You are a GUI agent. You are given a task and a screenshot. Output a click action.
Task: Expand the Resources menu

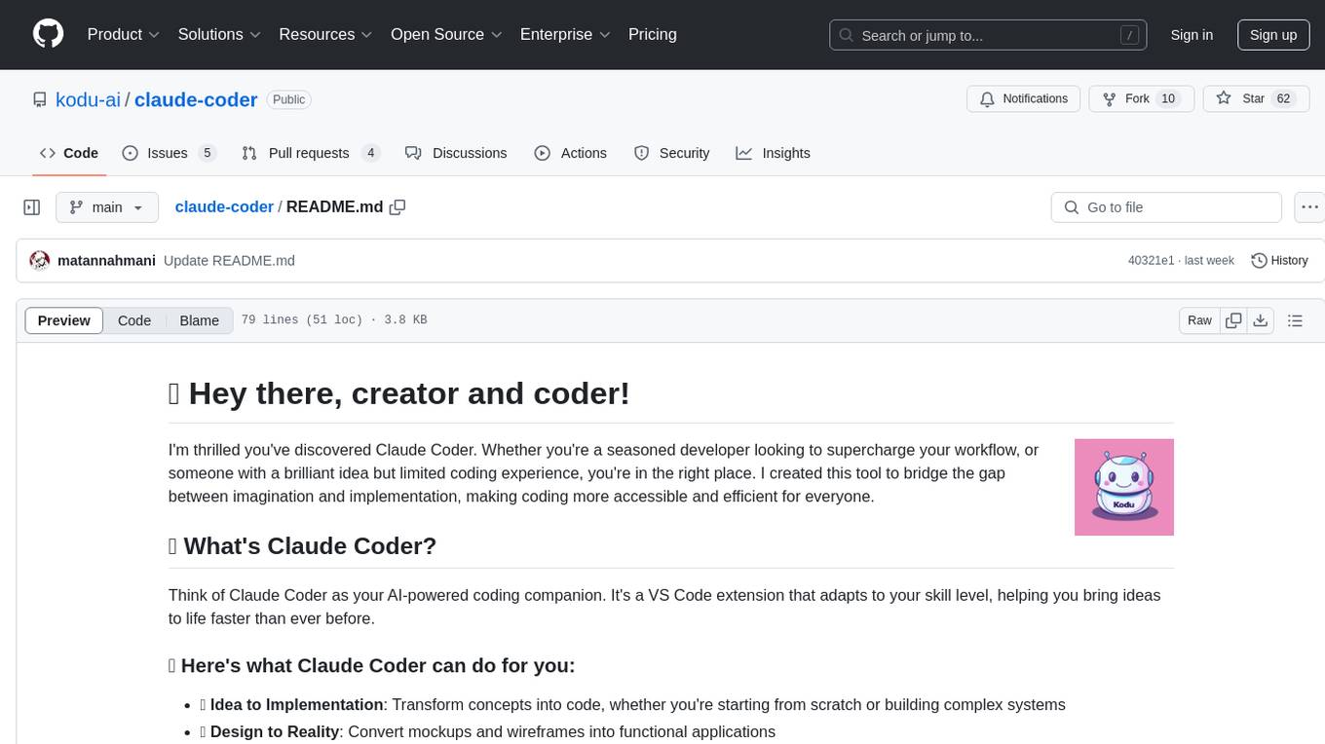[x=326, y=34]
